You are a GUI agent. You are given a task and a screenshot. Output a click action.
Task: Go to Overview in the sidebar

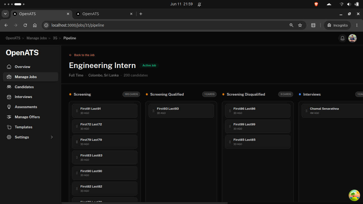tap(31, 67)
